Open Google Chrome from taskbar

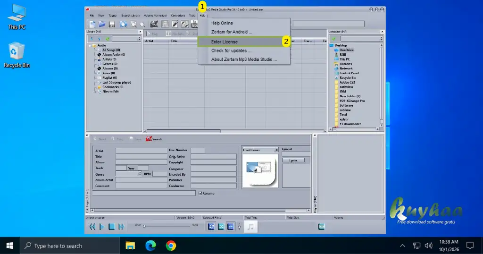coord(171,246)
